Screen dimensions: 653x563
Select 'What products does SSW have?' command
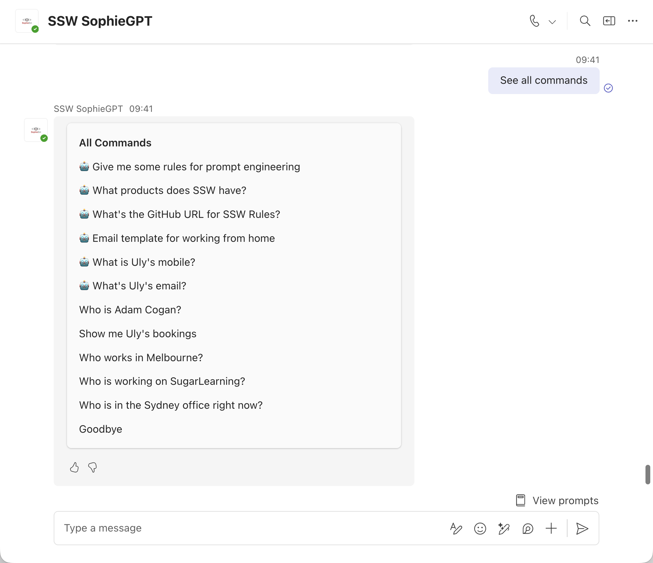click(x=169, y=190)
